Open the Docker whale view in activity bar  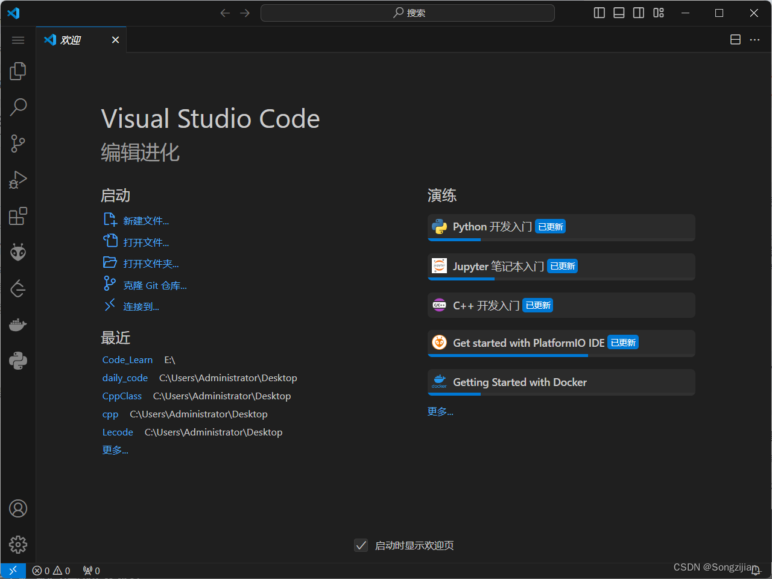18,324
